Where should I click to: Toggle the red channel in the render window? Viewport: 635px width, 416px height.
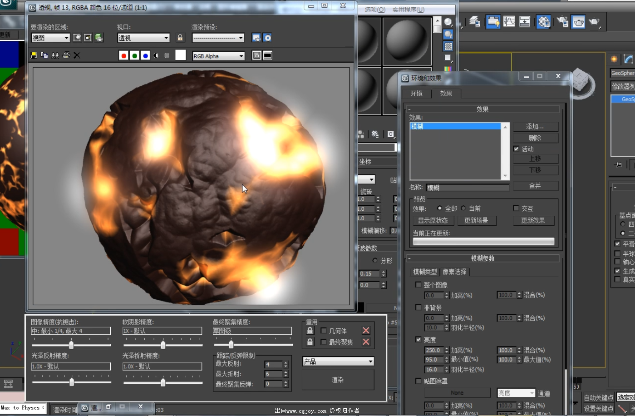point(123,55)
